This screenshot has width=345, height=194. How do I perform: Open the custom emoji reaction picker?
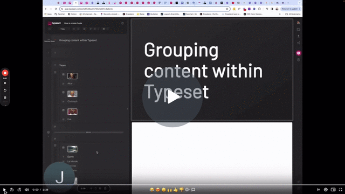[x=188, y=190]
